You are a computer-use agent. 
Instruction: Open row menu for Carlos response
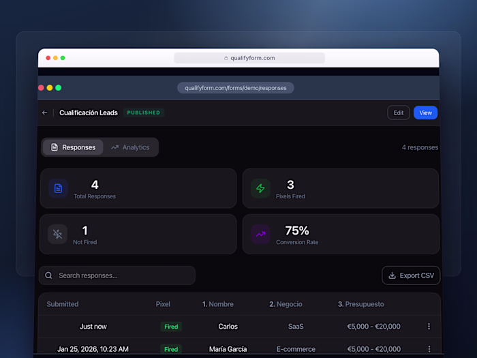pyautogui.click(x=429, y=327)
